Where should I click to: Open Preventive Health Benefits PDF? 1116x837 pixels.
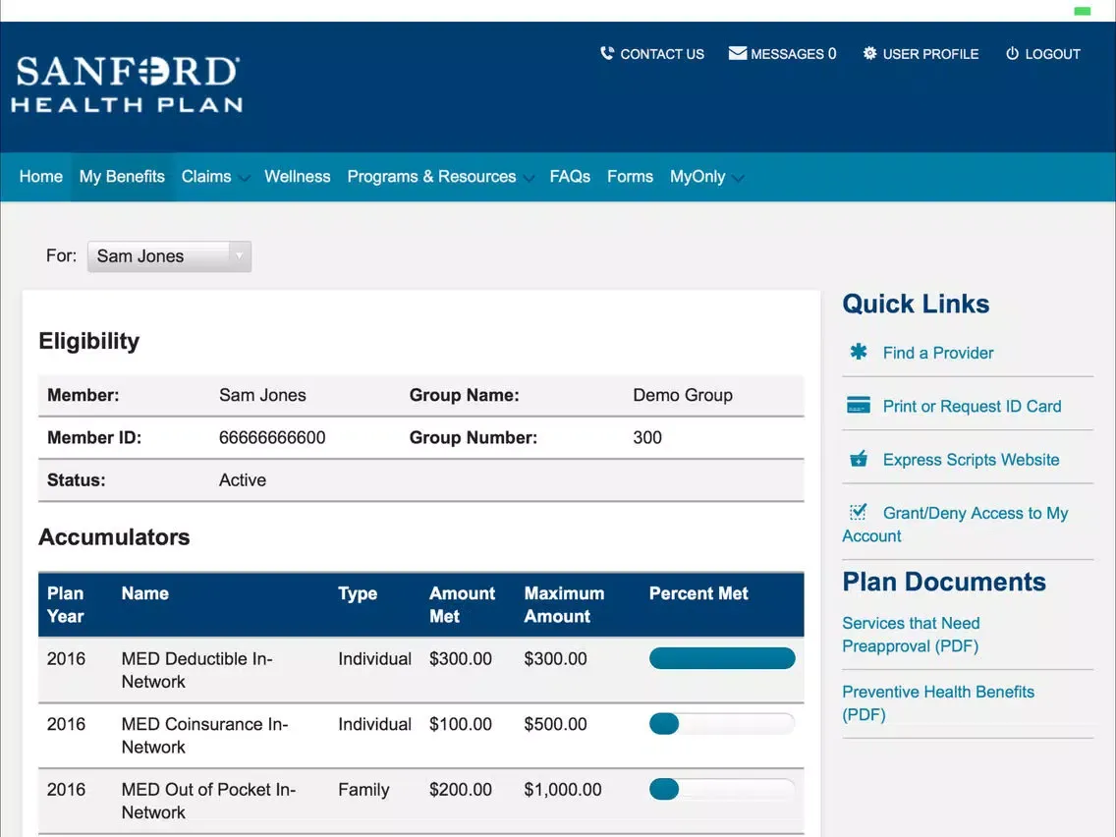click(x=938, y=703)
